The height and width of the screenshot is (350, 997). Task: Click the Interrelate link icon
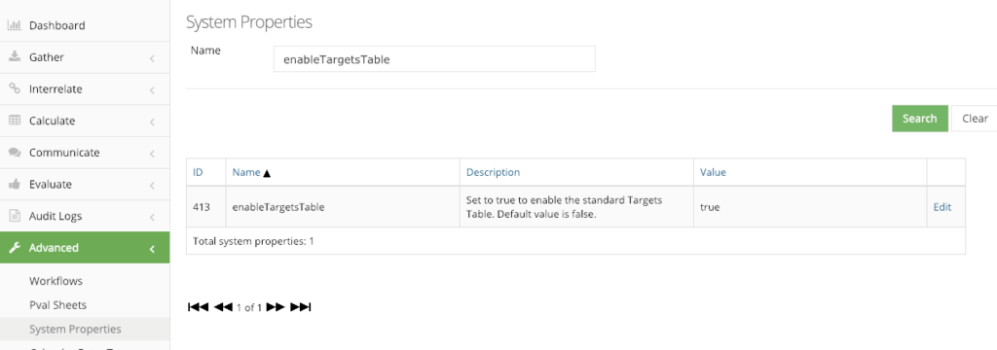click(x=14, y=88)
